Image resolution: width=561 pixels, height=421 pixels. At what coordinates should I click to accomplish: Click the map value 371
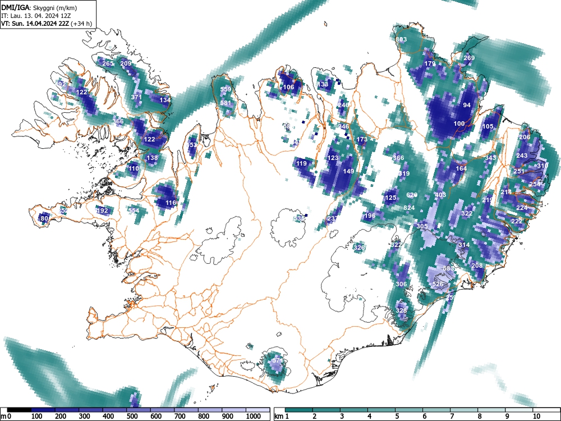click(x=136, y=97)
